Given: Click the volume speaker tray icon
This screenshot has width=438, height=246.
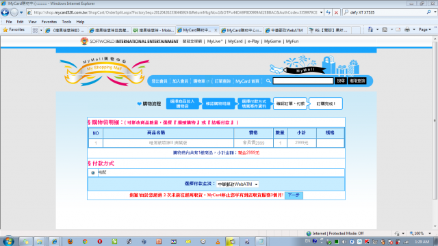Looking at the screenshot, I should [x=344, y=242].
